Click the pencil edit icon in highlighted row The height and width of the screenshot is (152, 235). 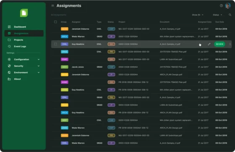pyautogui.click(x=209, y=44)
